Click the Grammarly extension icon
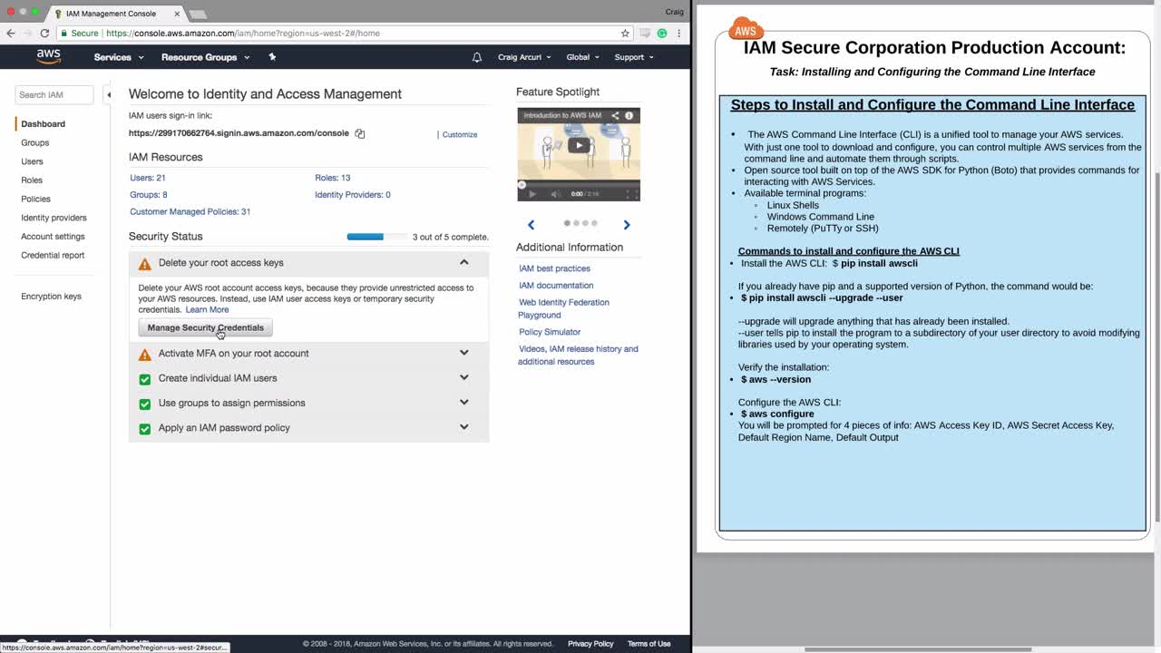 click(x=662, y=34)
